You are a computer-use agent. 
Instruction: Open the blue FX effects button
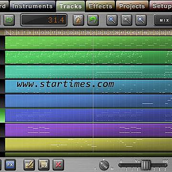(10, 165)
